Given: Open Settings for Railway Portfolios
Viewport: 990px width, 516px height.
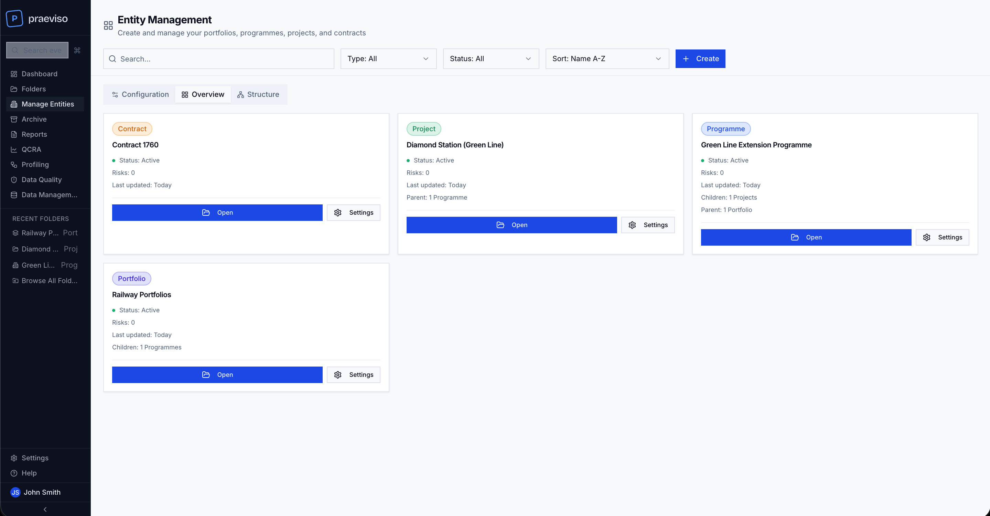Looking at the screenshot, I should coord(353,374).
